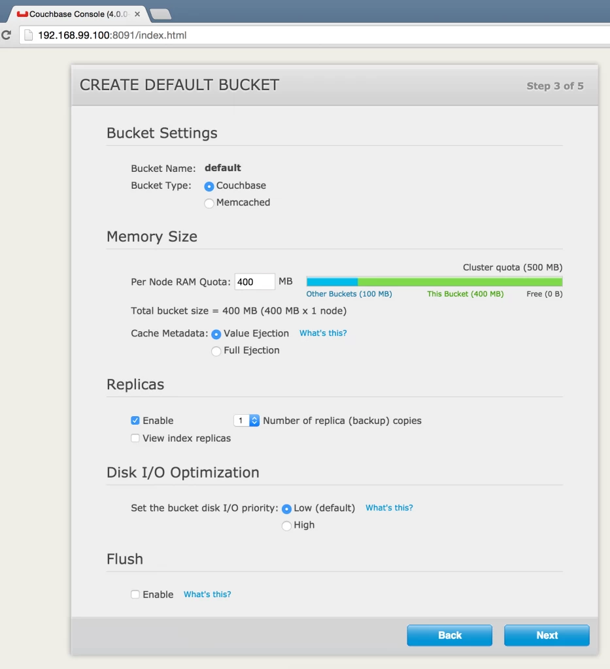Enable View index replicas

135,438
